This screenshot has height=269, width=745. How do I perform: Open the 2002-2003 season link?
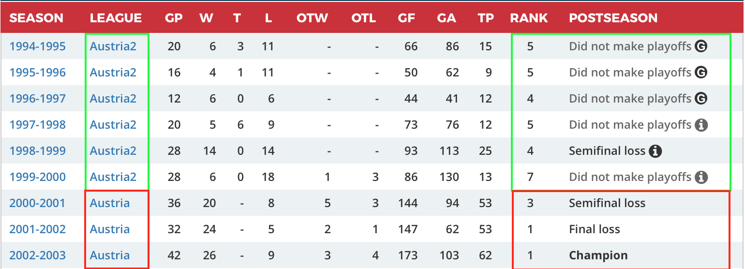coord(37,255)
